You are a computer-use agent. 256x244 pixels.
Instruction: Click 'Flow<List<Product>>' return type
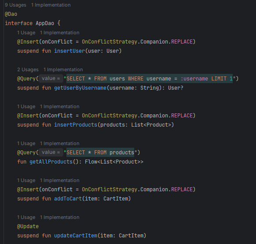(114, 162)
